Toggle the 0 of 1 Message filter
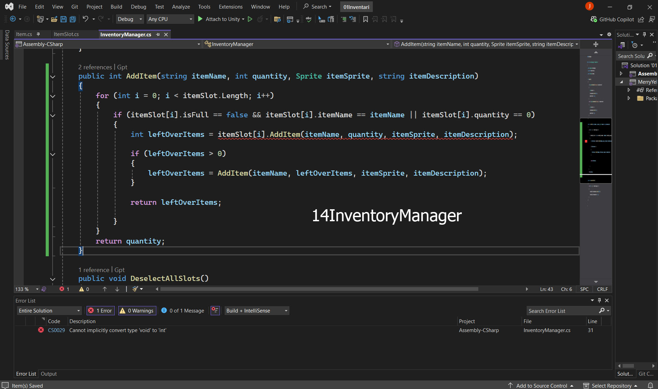Viewport: 658px width, 389px height. click(x=182, y=310)
